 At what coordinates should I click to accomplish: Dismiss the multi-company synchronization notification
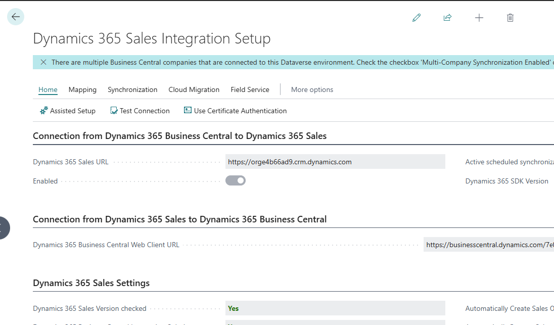43,62
